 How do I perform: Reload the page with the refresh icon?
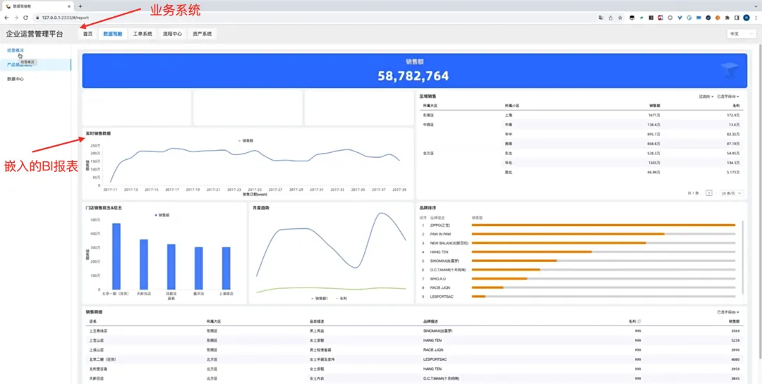[x=25, y=18]
